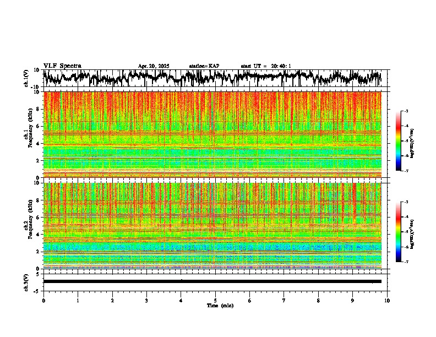Click the ch.2 color scale bar
436x337 pixels.
click(399, 232)
